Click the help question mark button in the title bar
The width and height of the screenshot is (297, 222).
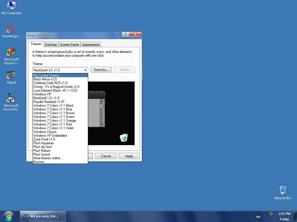pyautogui.click(x=125, y=34)
